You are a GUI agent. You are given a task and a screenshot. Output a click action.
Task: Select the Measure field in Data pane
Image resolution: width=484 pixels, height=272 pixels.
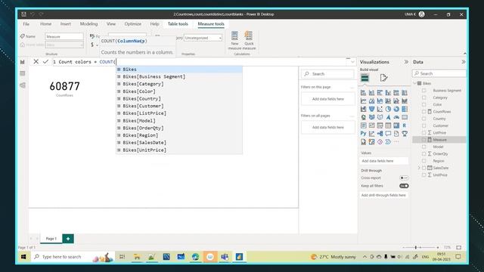point(439,140)
